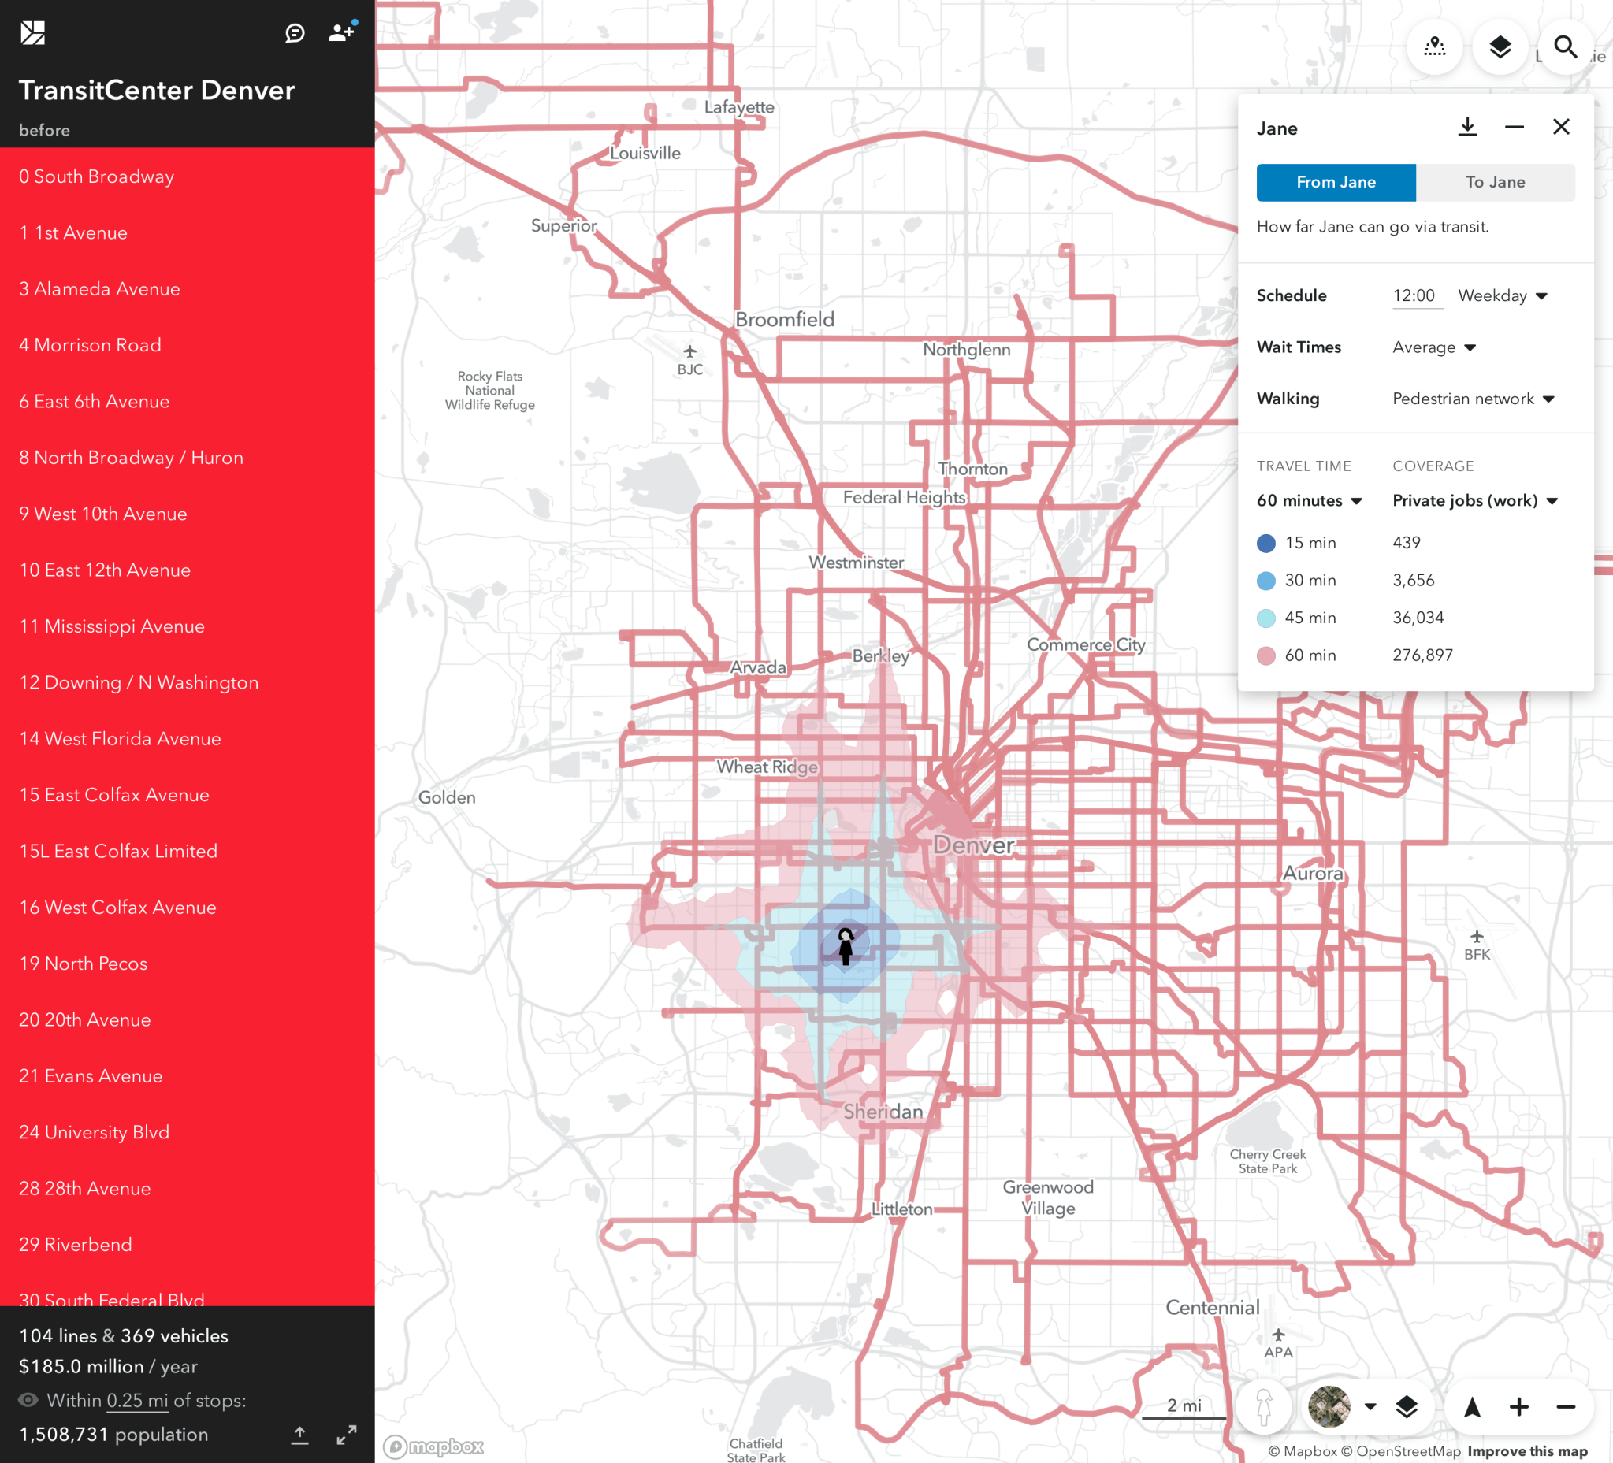Open the map search tool
This screenshot has width=1613, height=1463.
click(x=1565, y=47)
